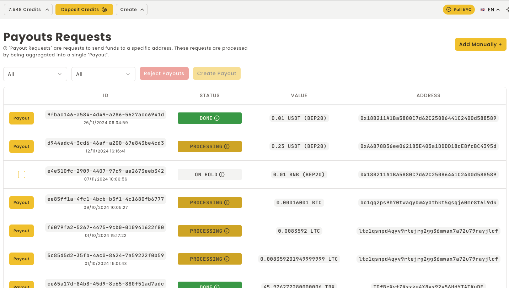This screenshot has width=509, height=288.
Task: Open the EN language selector
Action: point(490,10)
